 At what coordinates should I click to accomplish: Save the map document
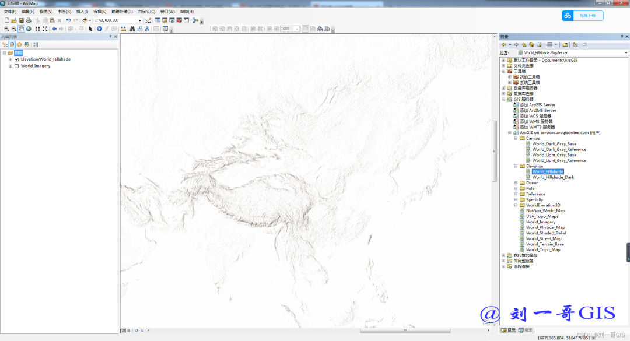click(x=22, y=20)
